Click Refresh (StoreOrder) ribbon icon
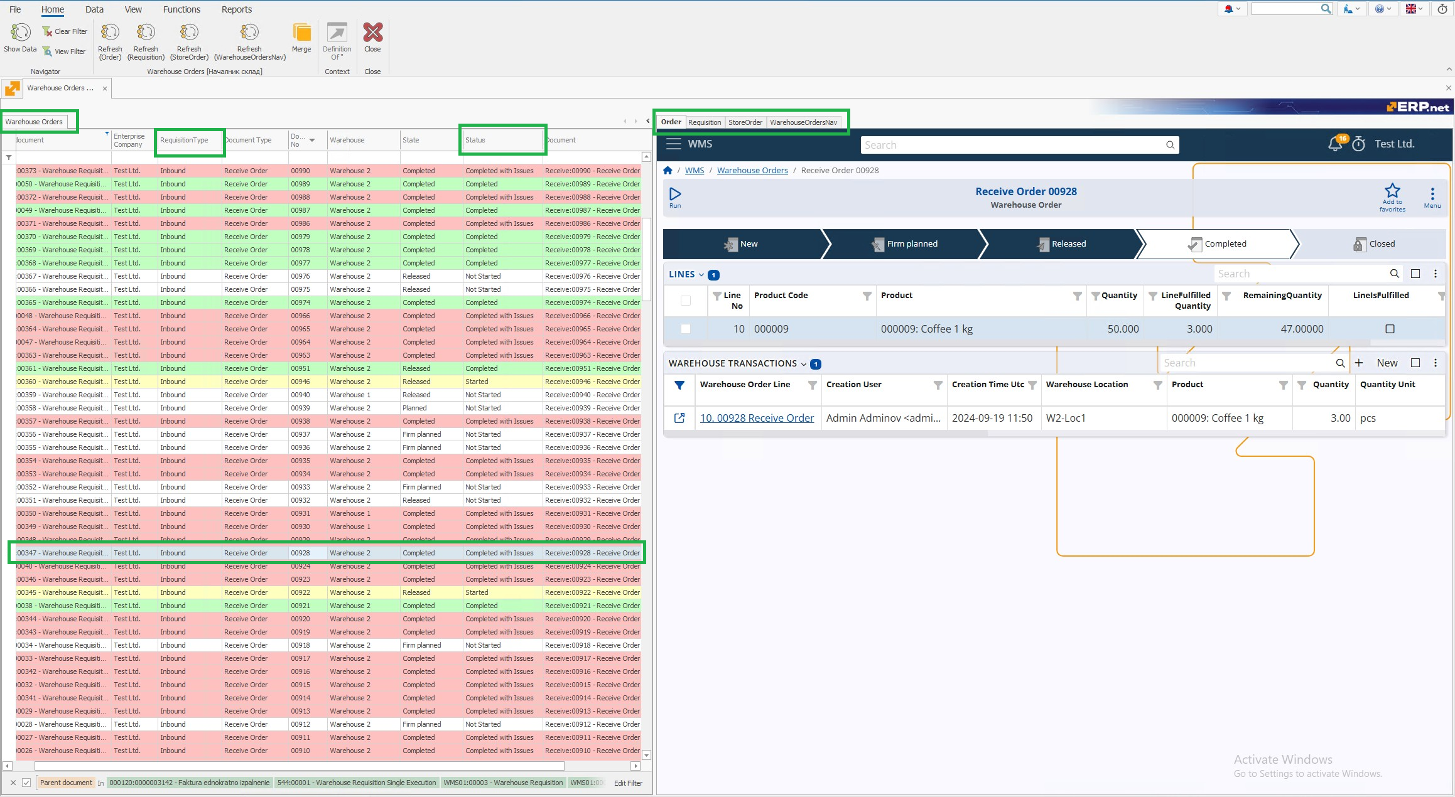1455x797 pixels. click(189, 32)
